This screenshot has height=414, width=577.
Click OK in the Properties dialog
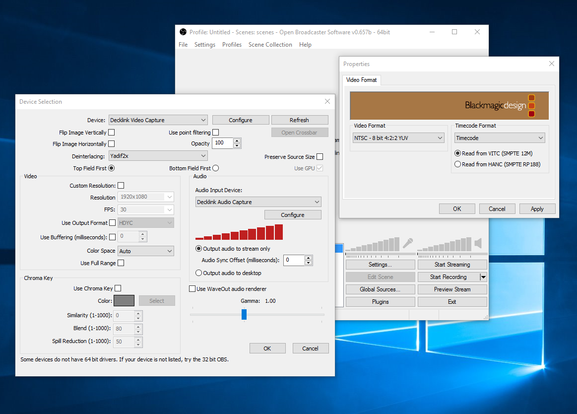tap(456, 209)
